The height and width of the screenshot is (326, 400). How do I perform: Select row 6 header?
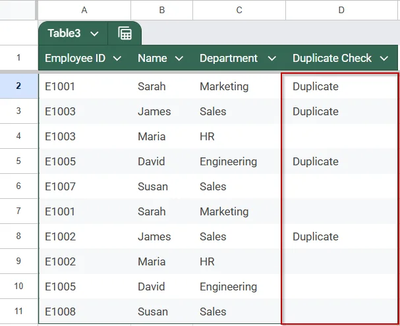18,186
